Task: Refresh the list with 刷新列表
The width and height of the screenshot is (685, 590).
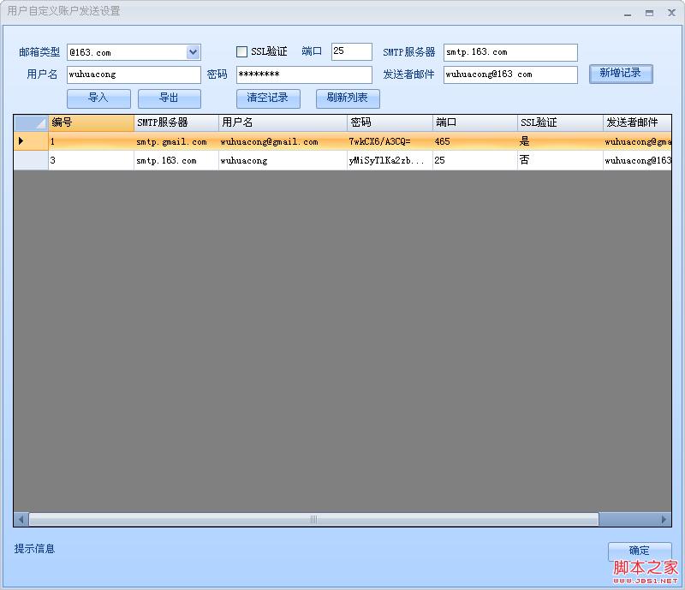Action: (x=347, y=98)
